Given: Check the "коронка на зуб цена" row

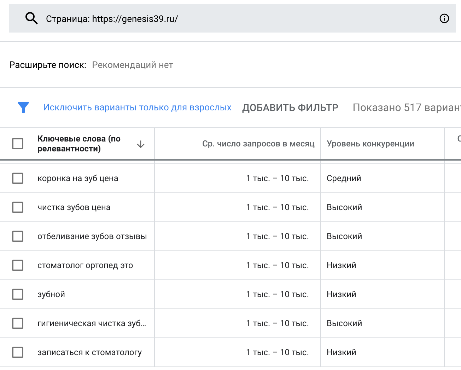Looking at the screenshot, I should pos(18,178).
